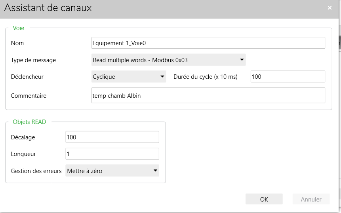The height and width of the screenshot is (213, 341).
Task: Open the Gestion des erreurs dropdown
Action: 112,171
